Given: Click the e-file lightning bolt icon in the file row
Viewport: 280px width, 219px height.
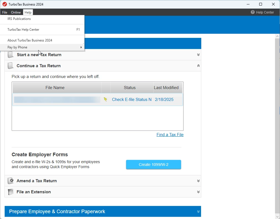Looking at the screenshot, I should coord(105,99).
